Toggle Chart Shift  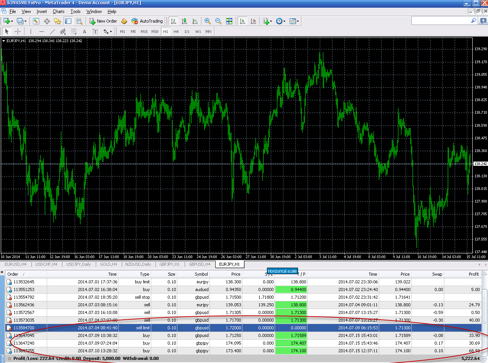(x=253, y=21)
